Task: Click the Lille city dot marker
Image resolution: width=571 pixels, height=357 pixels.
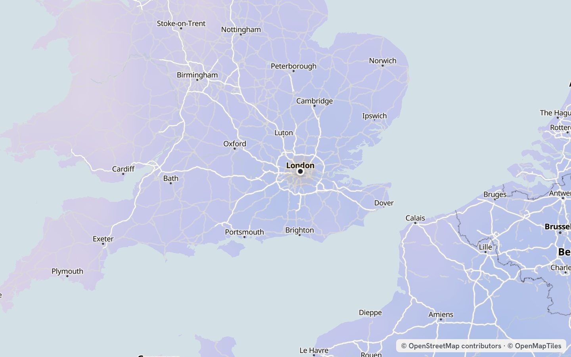Action: tap(485, 252)
